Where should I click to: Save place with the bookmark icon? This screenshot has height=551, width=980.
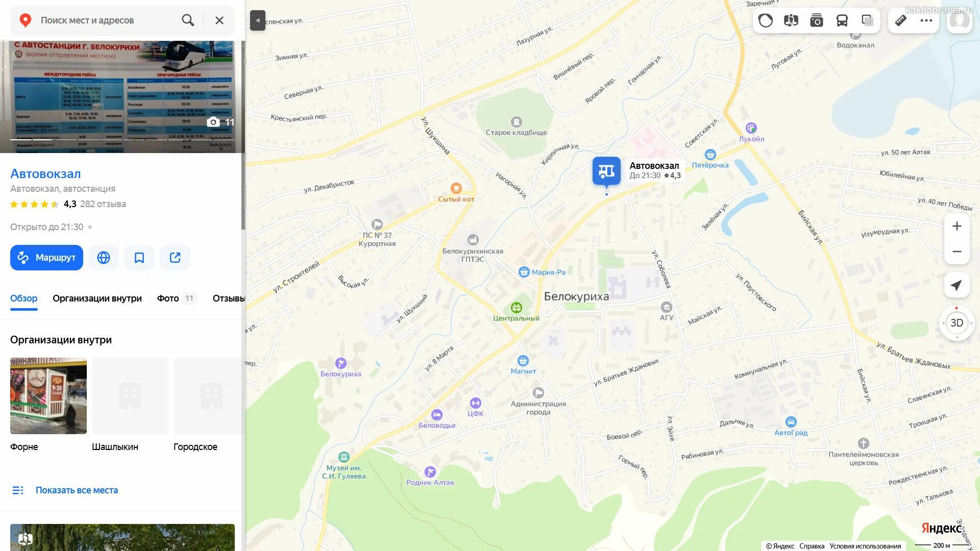click(x=139, y=258)
